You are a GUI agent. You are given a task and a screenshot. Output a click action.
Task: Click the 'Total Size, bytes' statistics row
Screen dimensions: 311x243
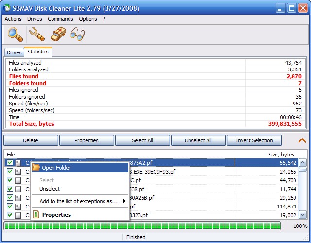point(155,124)
